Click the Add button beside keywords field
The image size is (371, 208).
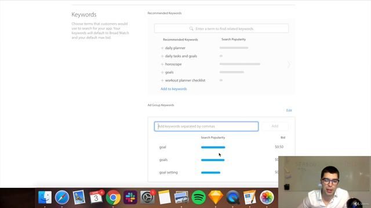pos(275,126)
